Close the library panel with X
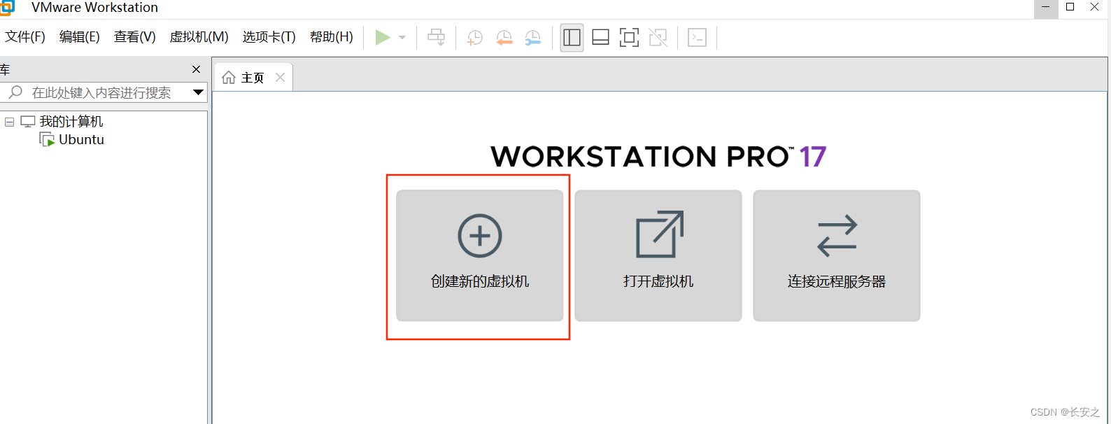The height and width of the screenshot is (424, 1111). tap(196, 69)
